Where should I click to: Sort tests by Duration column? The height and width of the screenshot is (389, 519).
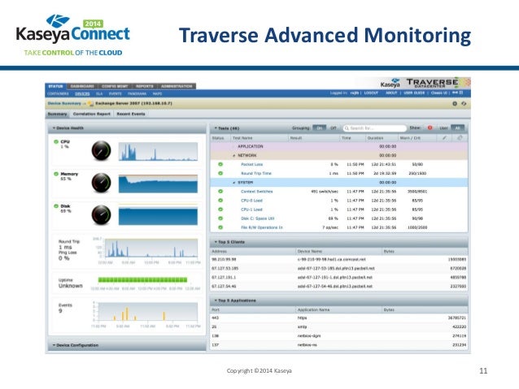pos(375,138)
